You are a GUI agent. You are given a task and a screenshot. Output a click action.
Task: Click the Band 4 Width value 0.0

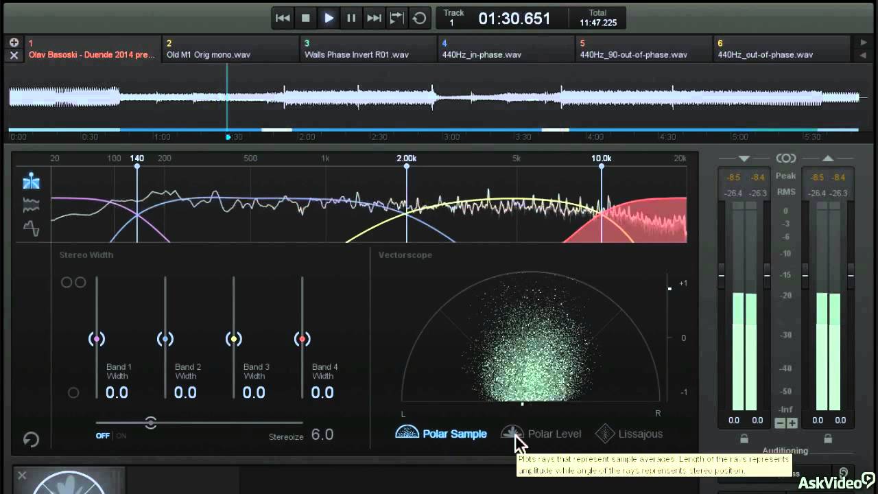coord(322,393)
